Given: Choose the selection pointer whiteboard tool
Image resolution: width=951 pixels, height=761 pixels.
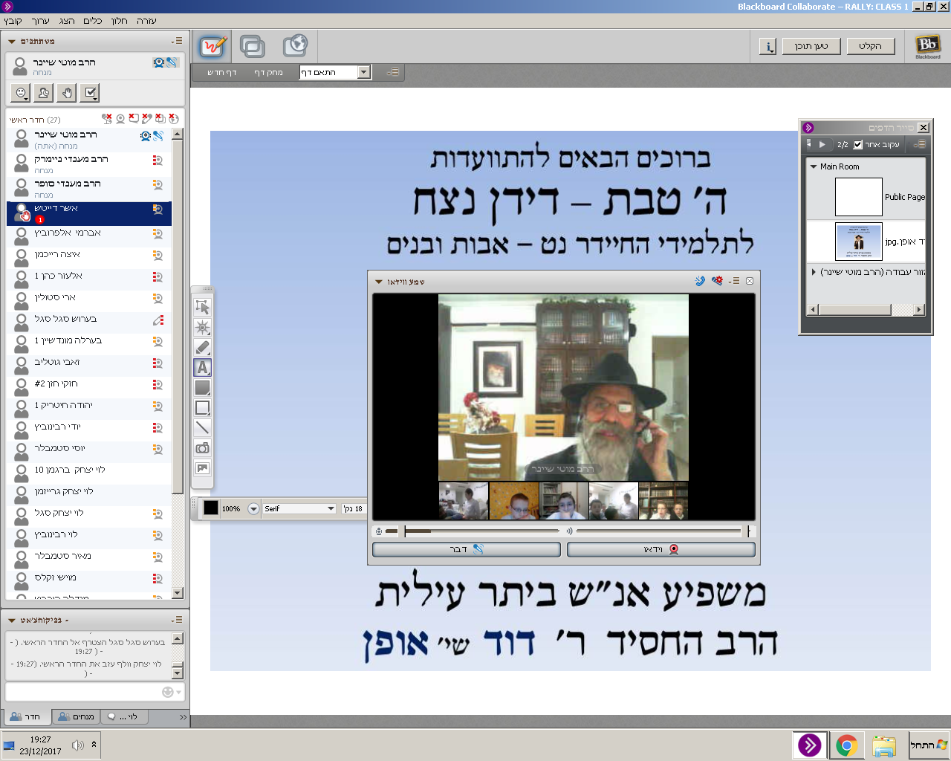Looking at the screenshot, I should tap(202, 307).
